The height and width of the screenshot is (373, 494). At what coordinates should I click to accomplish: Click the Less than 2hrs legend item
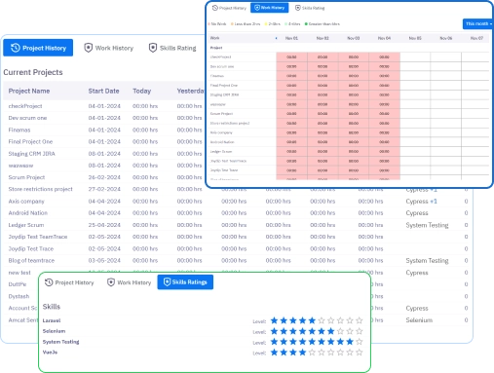[x=246, y=24]
